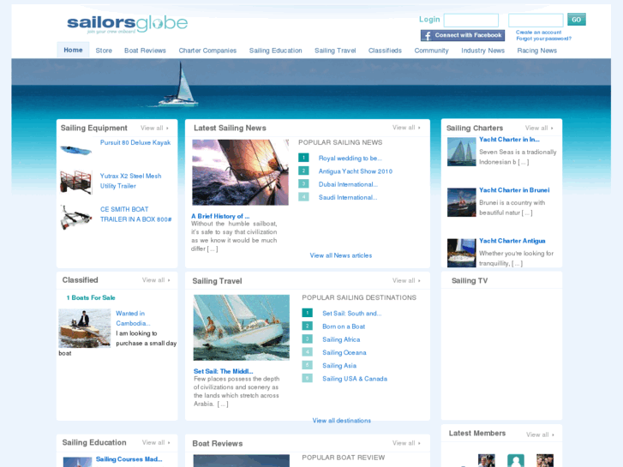The image size is (623, 467).
Task: Open the Charter Companies menu item
Action: (x=207, y=51)
